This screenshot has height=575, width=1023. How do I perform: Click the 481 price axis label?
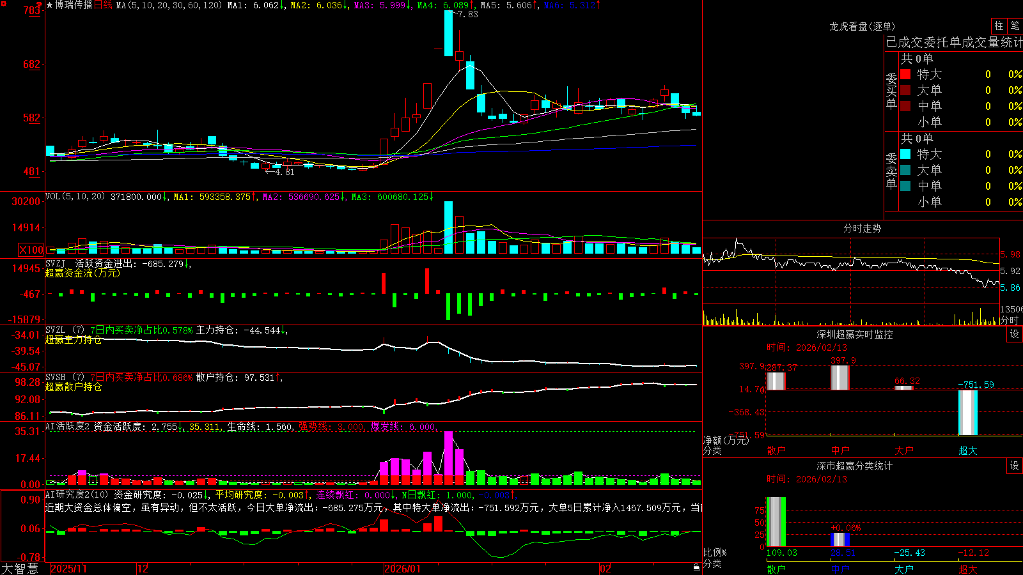(x=32, y=171)
